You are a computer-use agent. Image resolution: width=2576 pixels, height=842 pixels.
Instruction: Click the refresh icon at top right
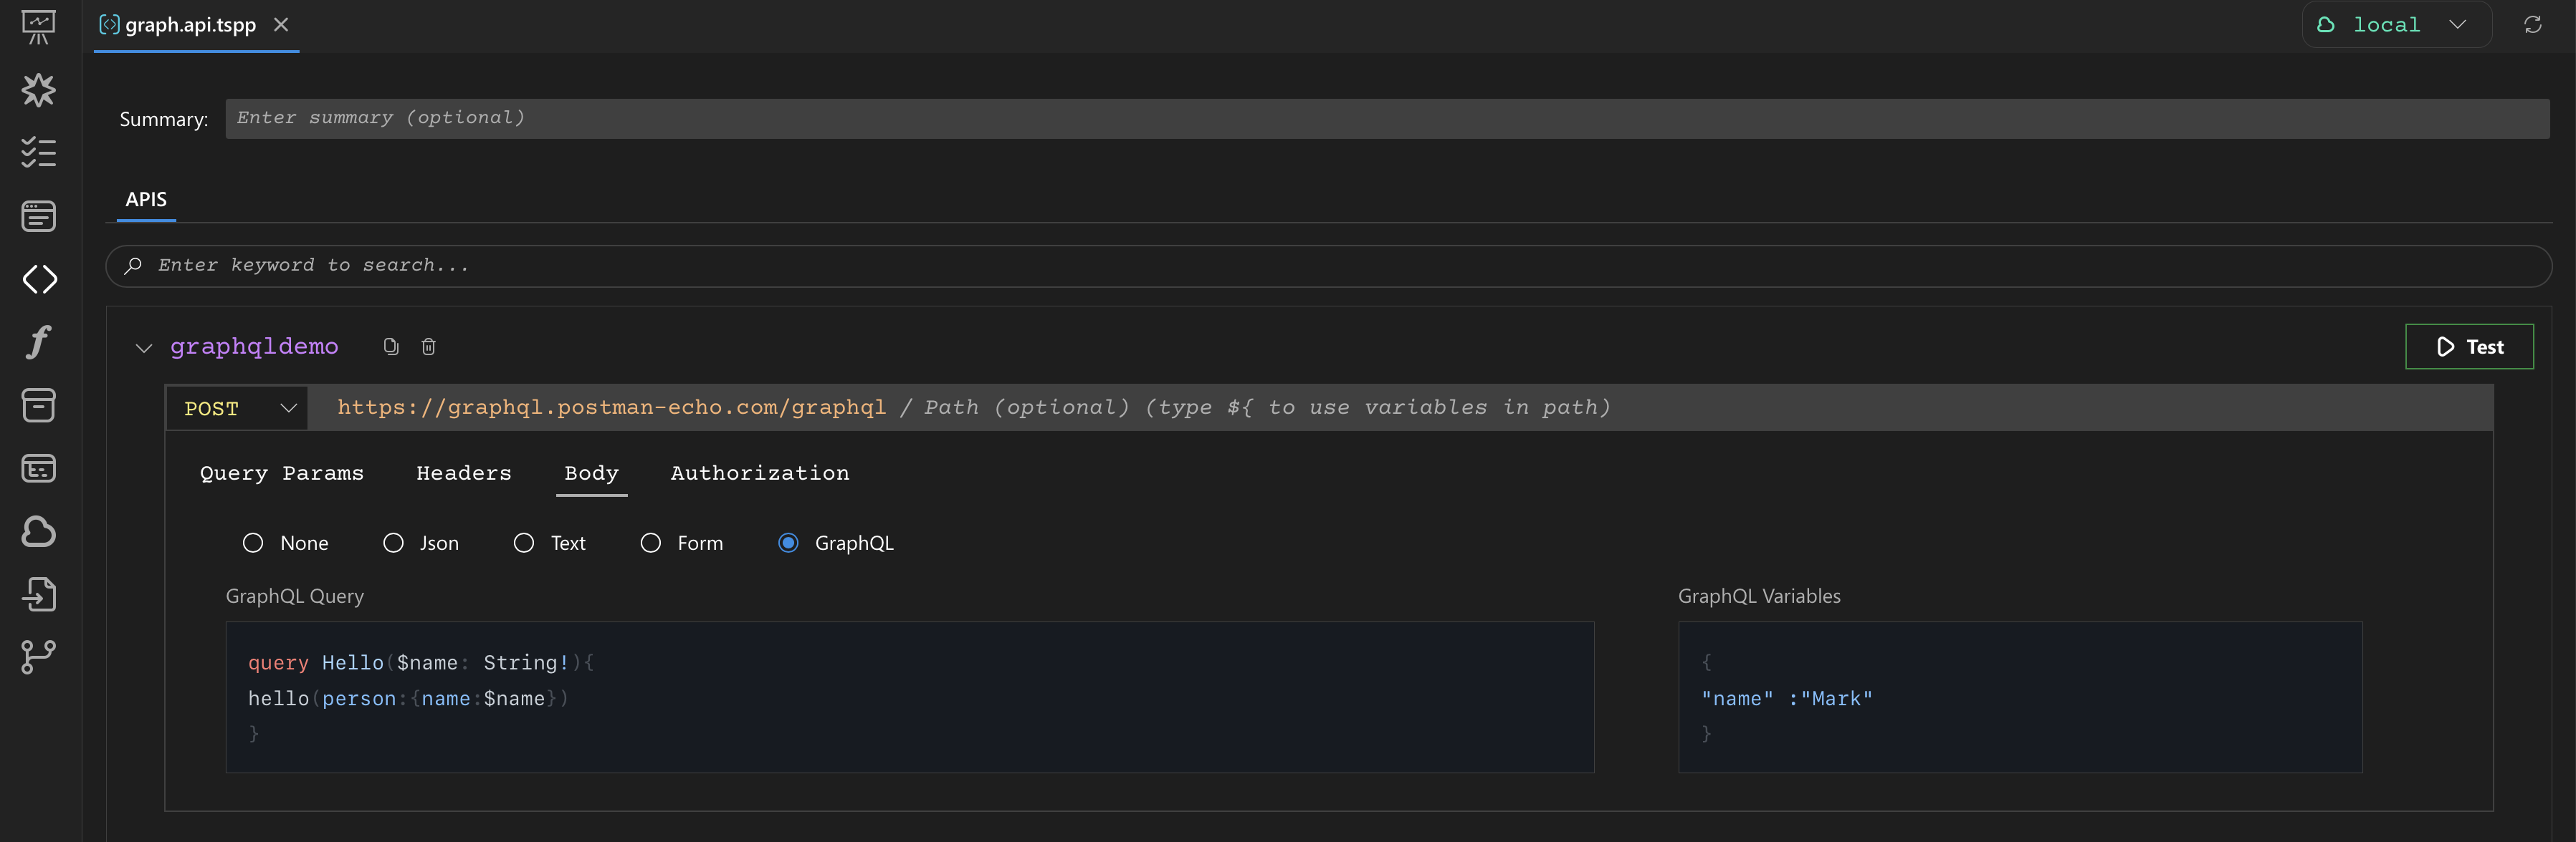pos(2532,25)
